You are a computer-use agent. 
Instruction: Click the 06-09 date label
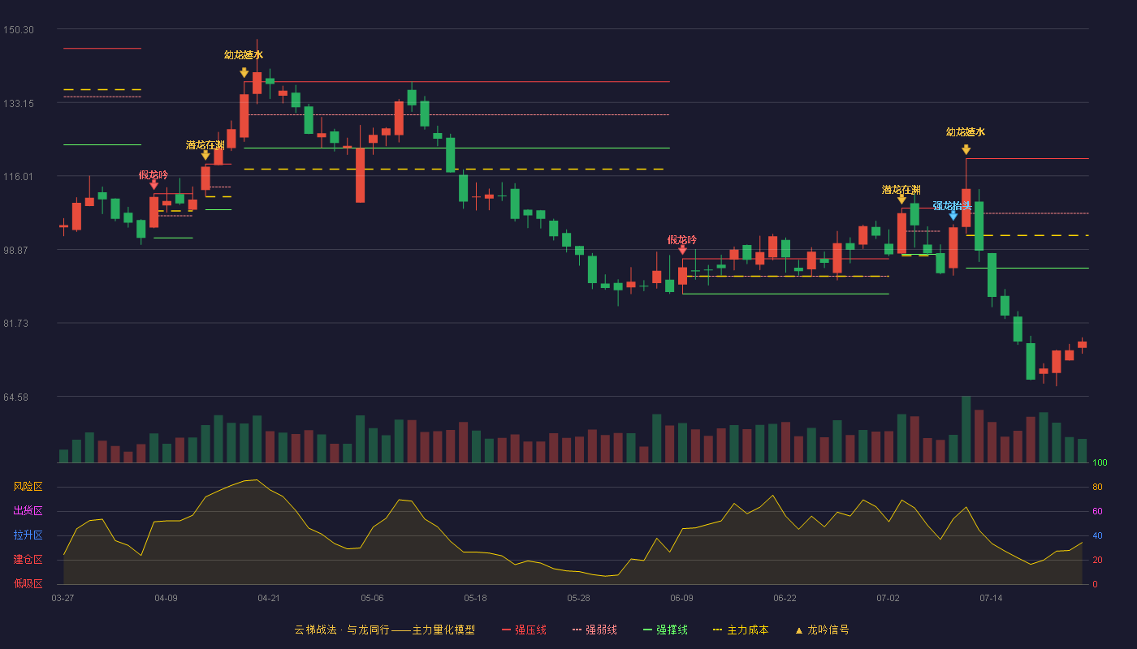681,598
